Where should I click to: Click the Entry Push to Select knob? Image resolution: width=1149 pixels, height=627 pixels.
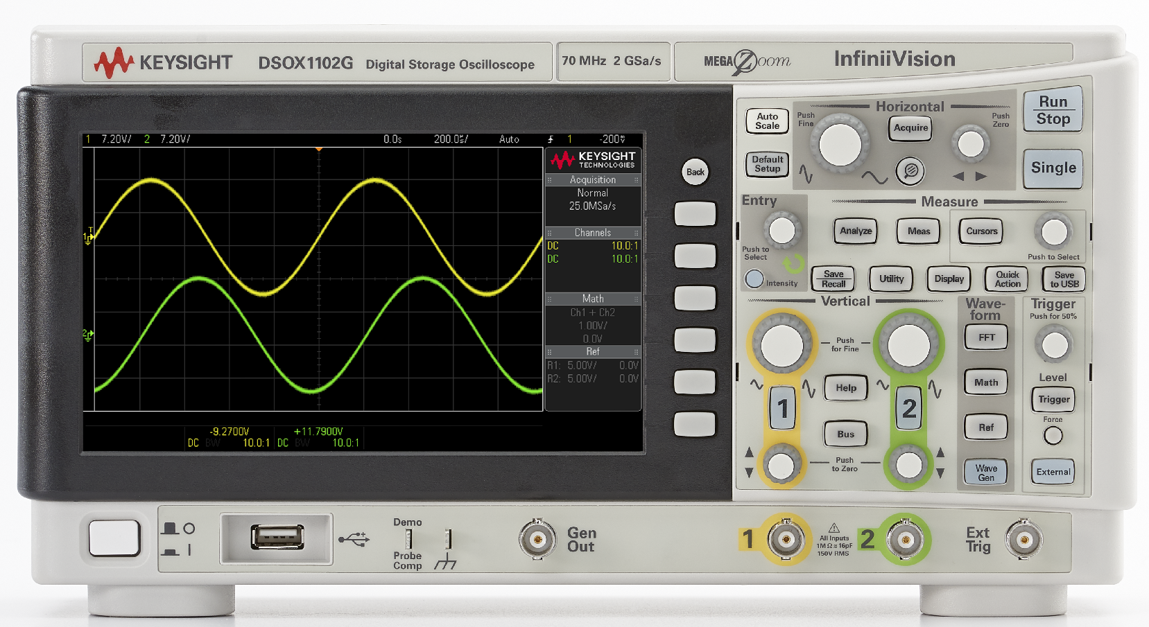782,230
